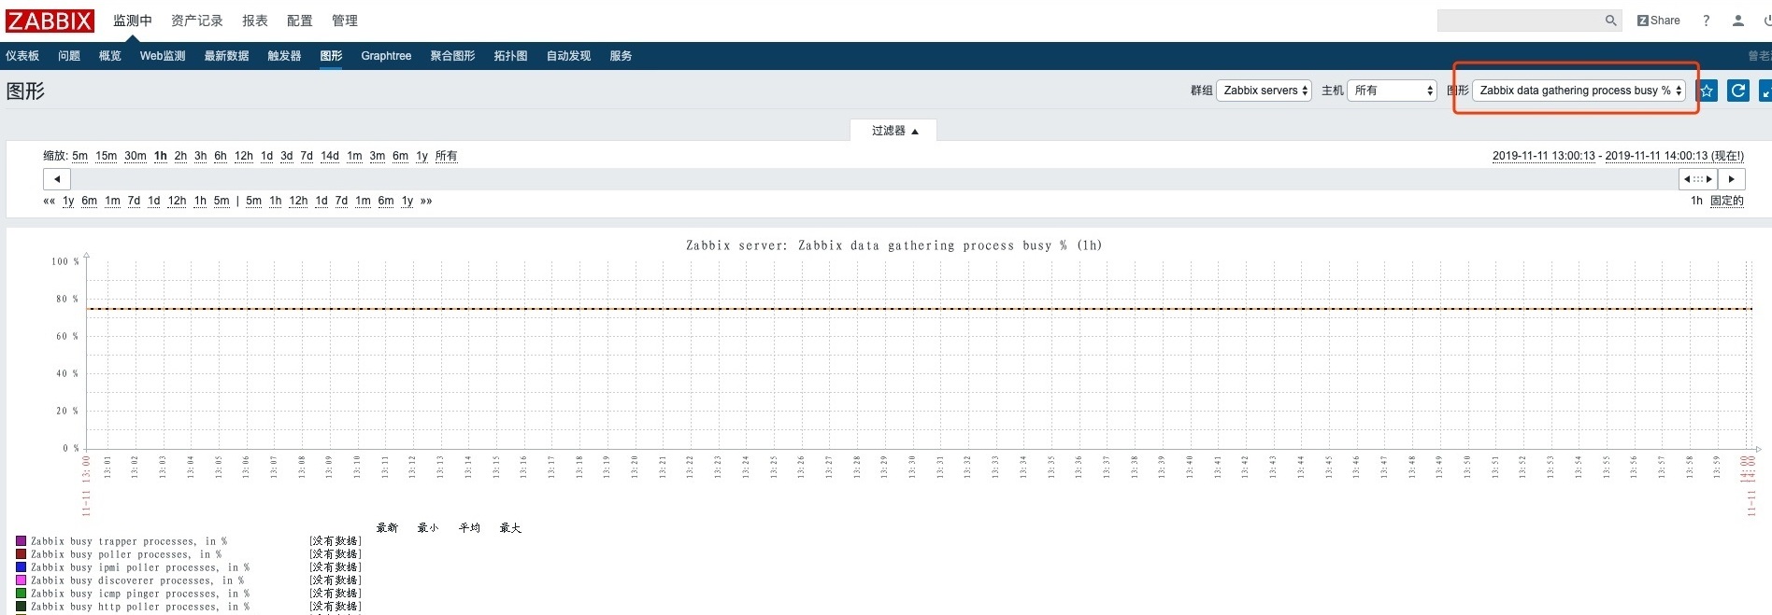Go to the 触发器 submenu
The image size is (1772, 615).
click(284, 56)
